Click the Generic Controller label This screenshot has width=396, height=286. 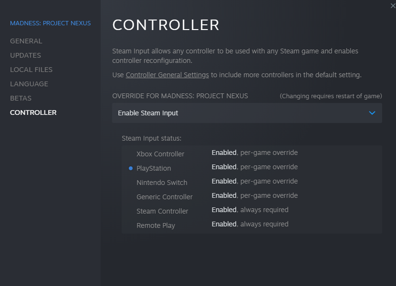click(x=165, y=197)
